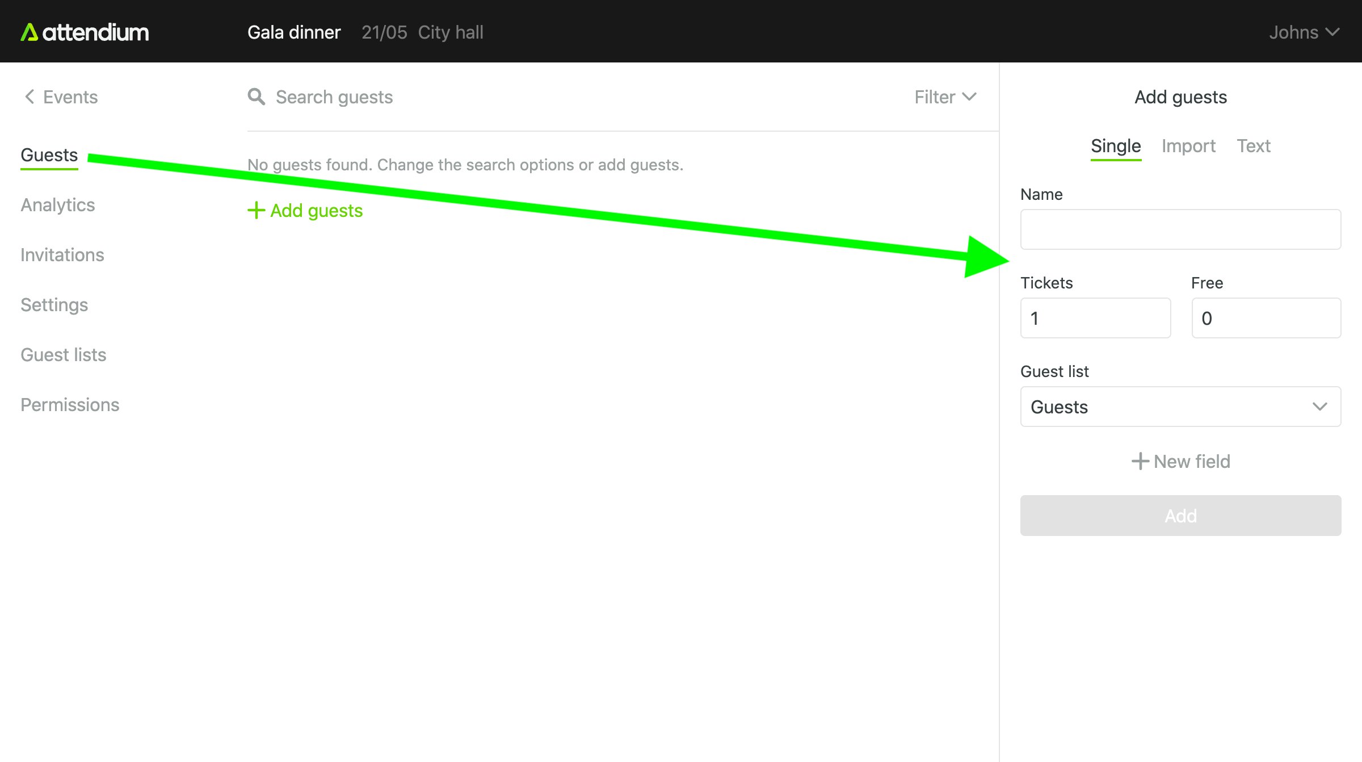Open the Permissions page

(70, 405)
